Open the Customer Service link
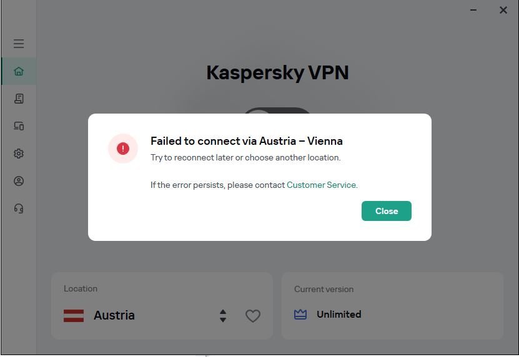This screenshot has height=357, width=519. (321, 185)
